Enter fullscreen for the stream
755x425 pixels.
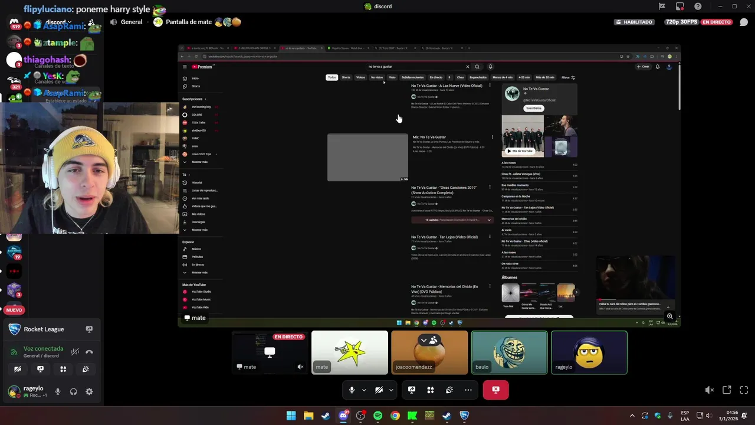point(744,390)
